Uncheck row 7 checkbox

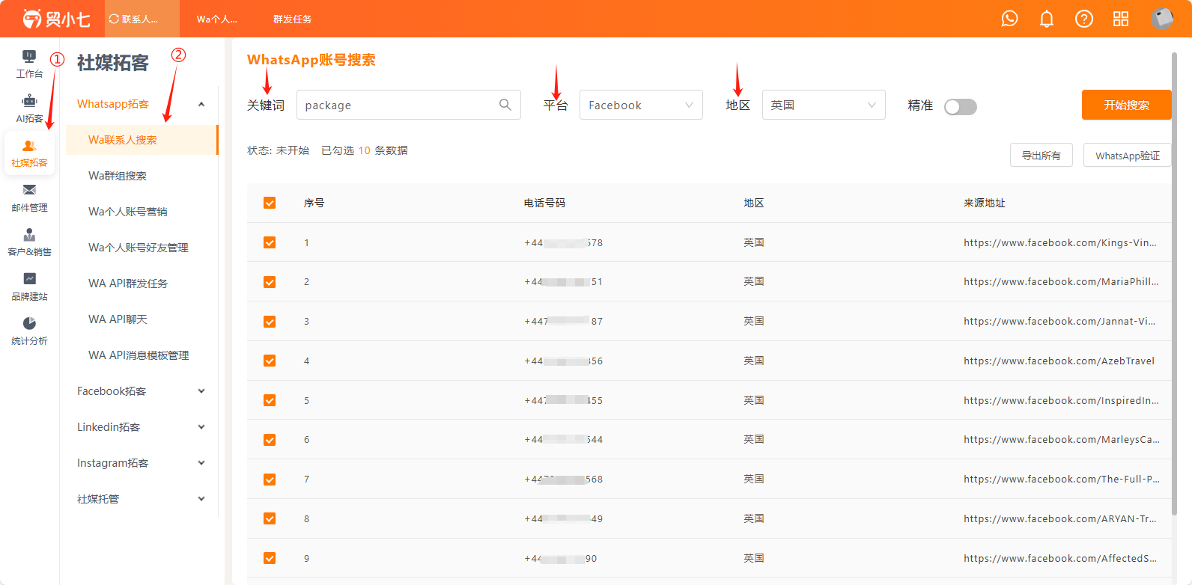tap(270, 480)
